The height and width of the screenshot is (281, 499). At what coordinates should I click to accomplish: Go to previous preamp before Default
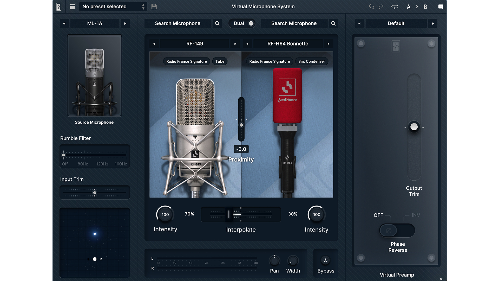[x=359, y=23]
